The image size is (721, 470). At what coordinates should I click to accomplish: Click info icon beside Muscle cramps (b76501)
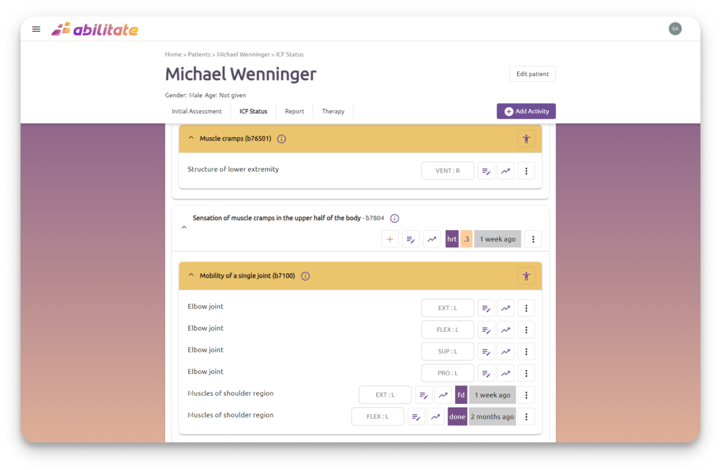(282, 139)
